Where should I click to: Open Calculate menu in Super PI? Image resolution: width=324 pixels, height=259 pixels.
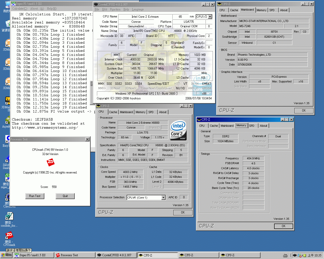[19, 9]
